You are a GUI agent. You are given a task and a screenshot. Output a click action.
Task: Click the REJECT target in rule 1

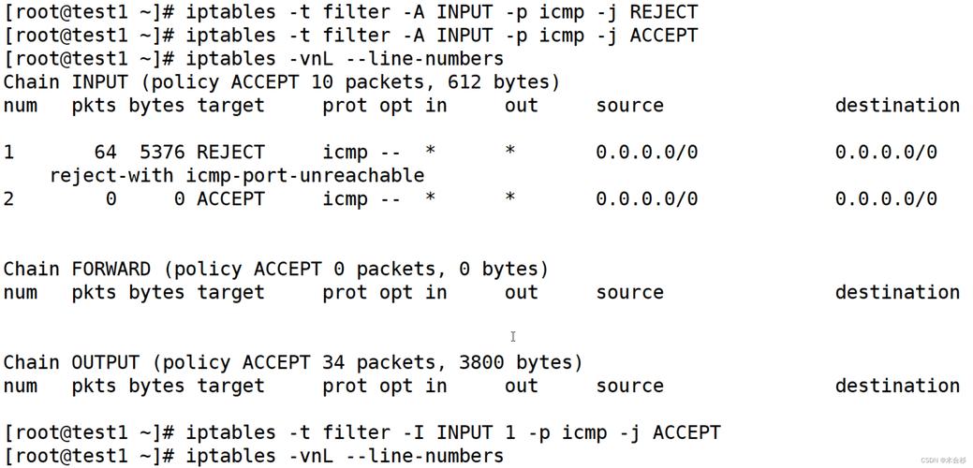click(230, 152)
